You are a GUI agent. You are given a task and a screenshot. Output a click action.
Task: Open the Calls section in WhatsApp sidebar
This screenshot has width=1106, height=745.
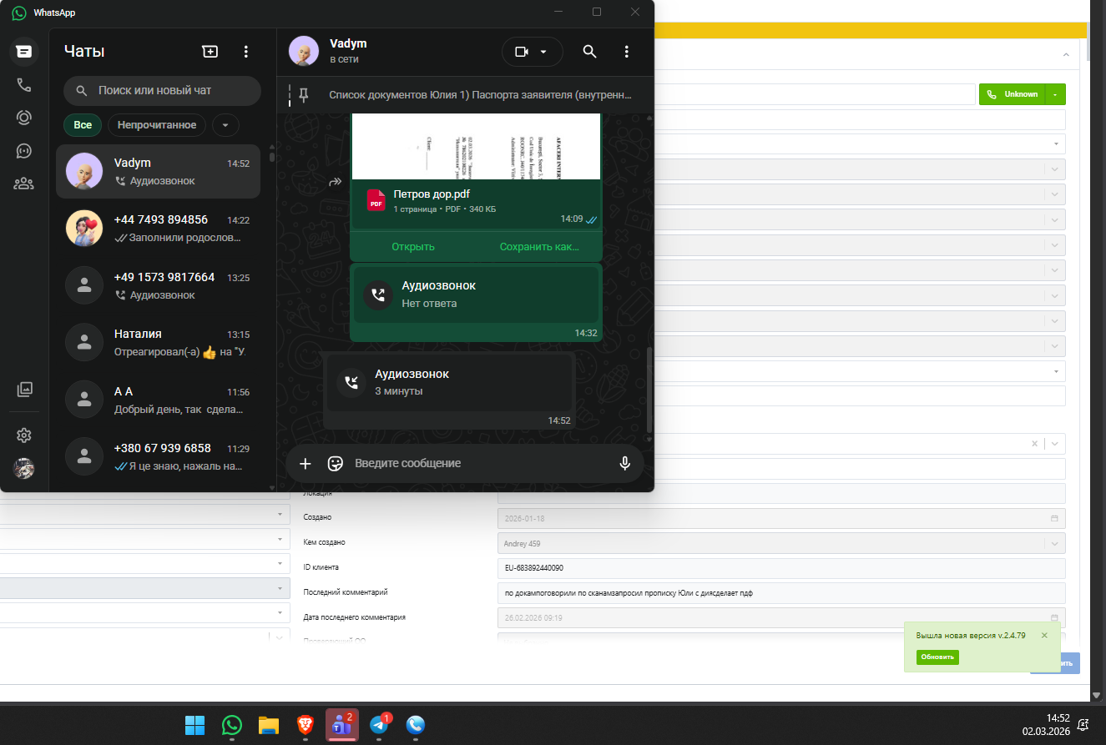(x=23, y=85)
